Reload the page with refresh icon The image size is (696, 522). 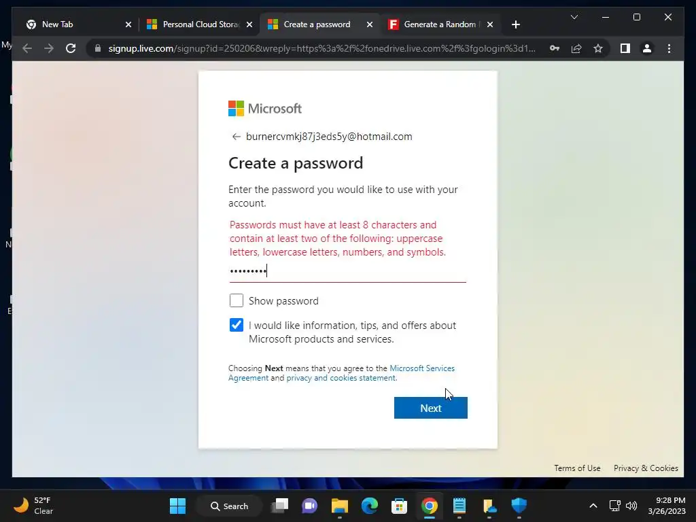coord(71,48)
